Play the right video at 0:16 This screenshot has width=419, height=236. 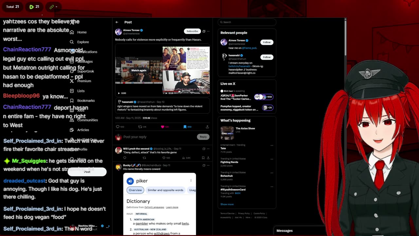(x=166, y=93)
